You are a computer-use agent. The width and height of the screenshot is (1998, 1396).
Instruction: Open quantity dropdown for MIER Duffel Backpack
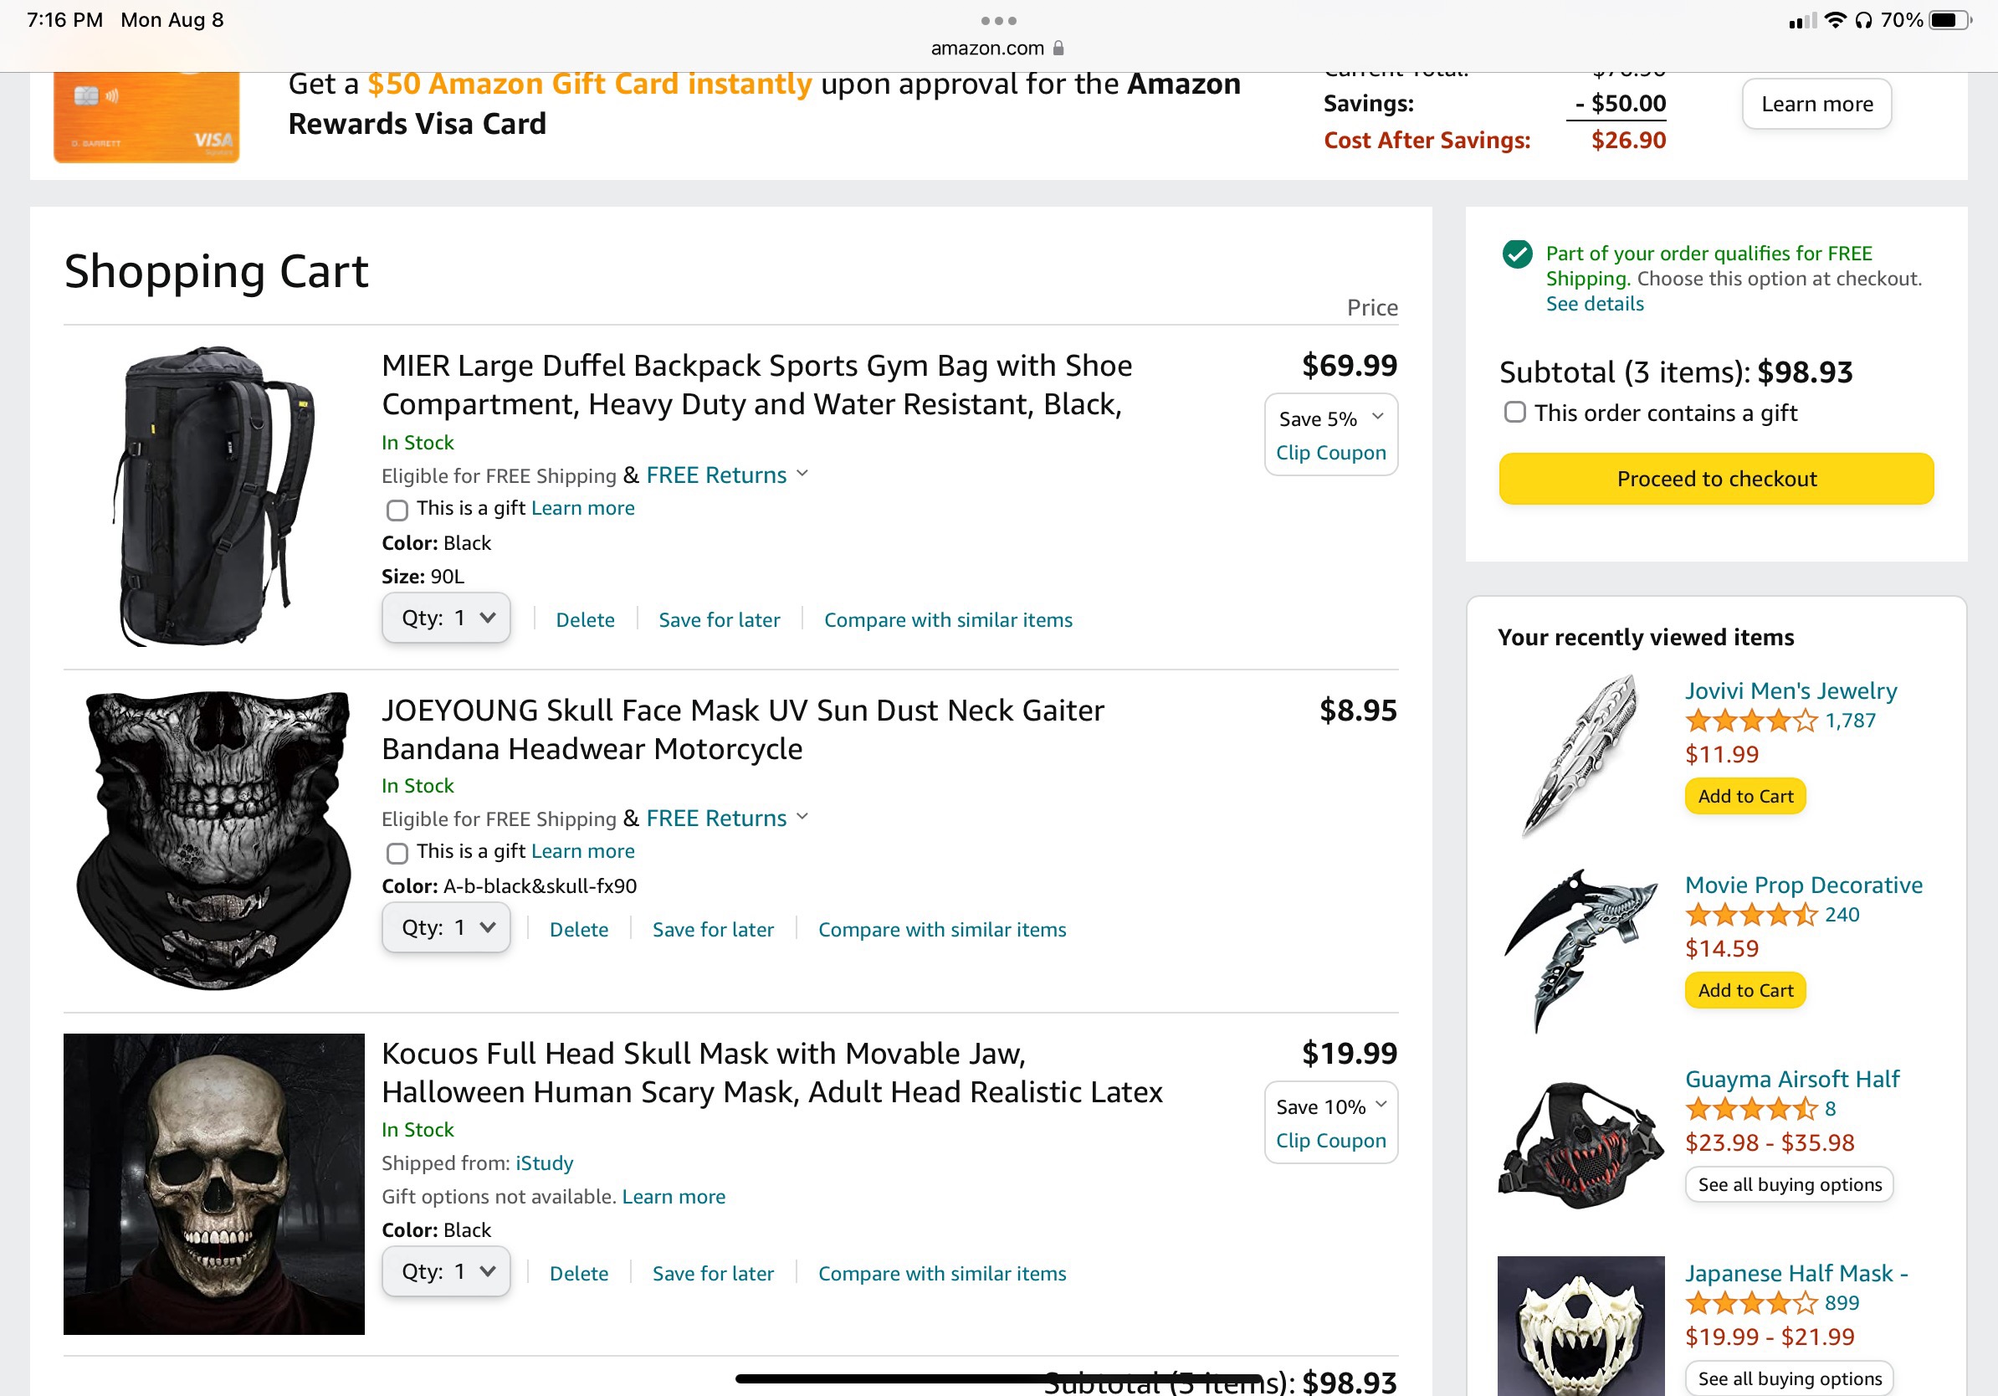pyautogui.click(x=446, y=618)
